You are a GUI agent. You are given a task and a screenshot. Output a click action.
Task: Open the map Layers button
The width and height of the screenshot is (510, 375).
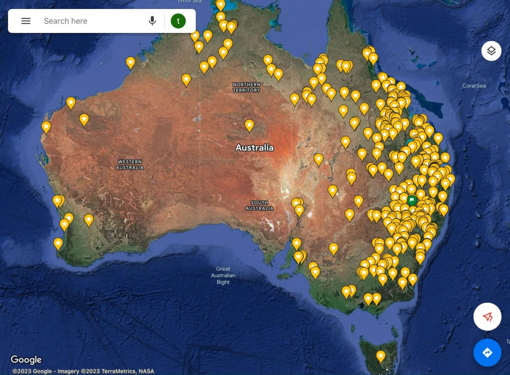pos(491,51)
